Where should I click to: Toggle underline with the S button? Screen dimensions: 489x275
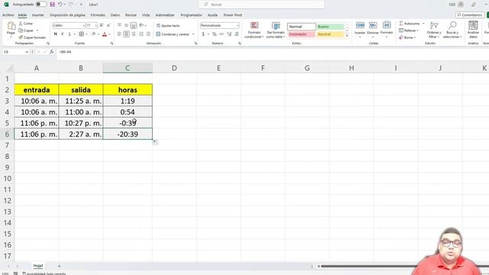click(x=70, y=34)
